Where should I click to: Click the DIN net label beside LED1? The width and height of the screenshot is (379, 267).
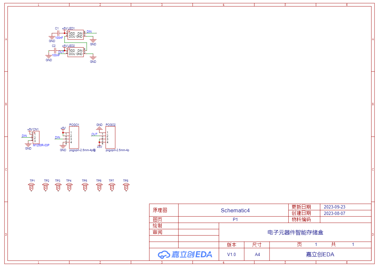pyautogui.click(x=89, y=32)
